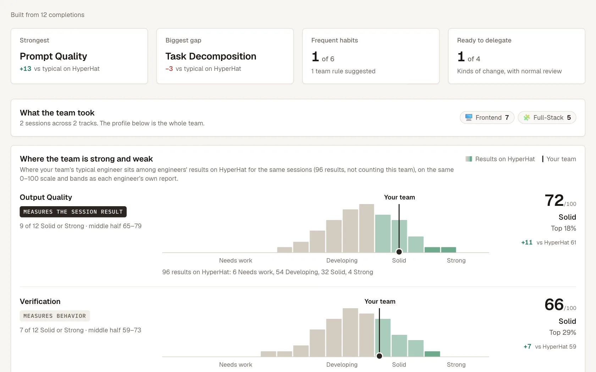This screenshot has width=596, height=372.
Task: Click the Top 18% text
Action: 563,229
